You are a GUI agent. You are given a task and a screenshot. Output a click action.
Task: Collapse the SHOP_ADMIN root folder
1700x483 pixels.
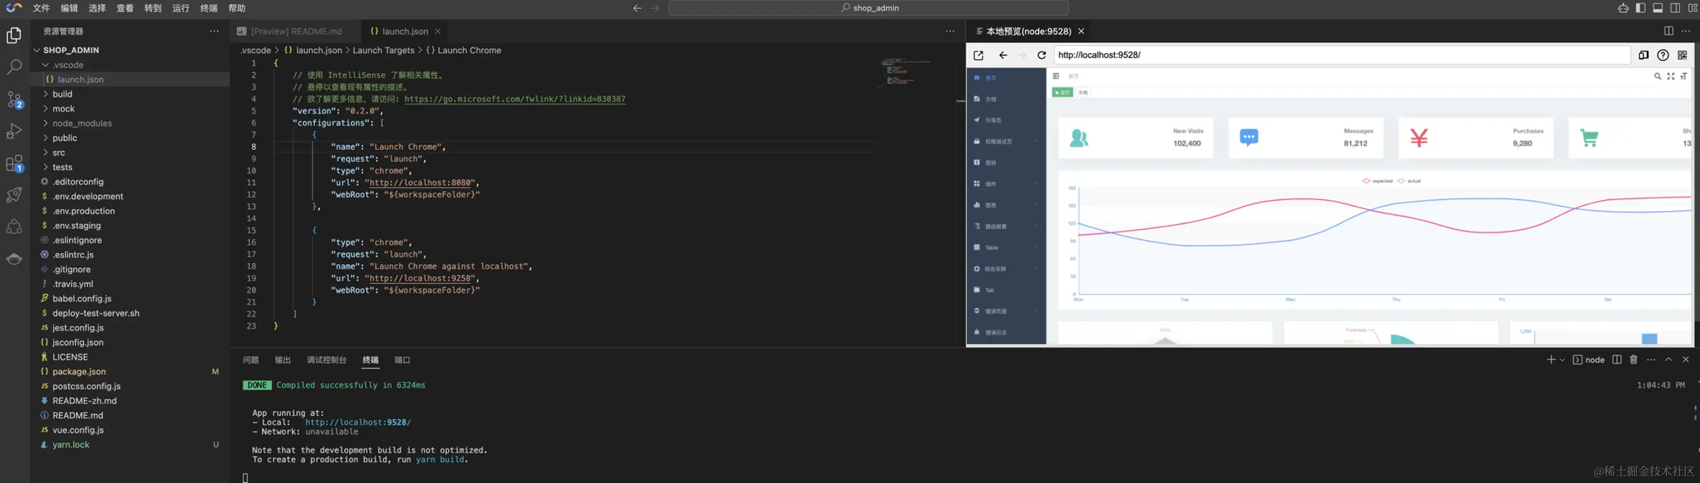[131, 50]
